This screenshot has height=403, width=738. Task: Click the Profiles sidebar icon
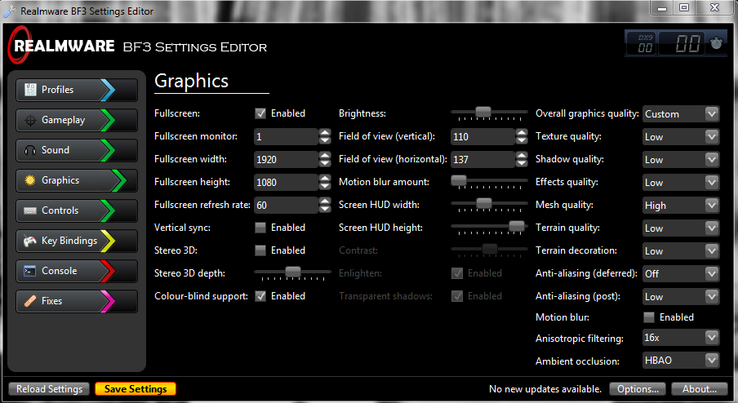point(30,90)
